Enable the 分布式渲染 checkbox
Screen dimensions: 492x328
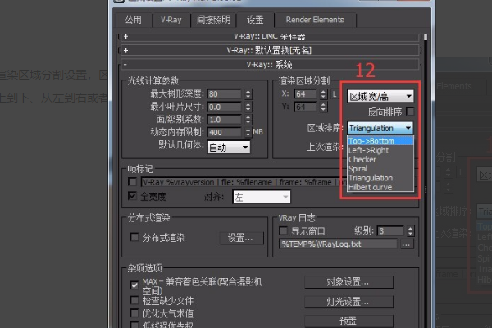134,237
